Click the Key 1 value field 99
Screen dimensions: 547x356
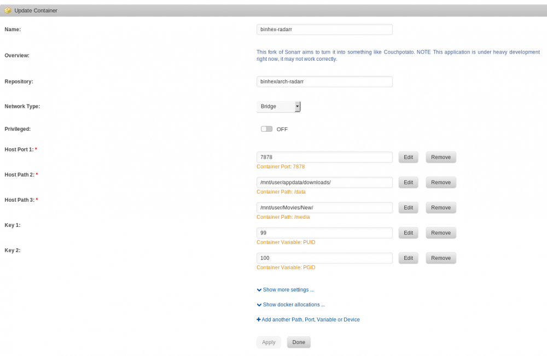point(324,233)
